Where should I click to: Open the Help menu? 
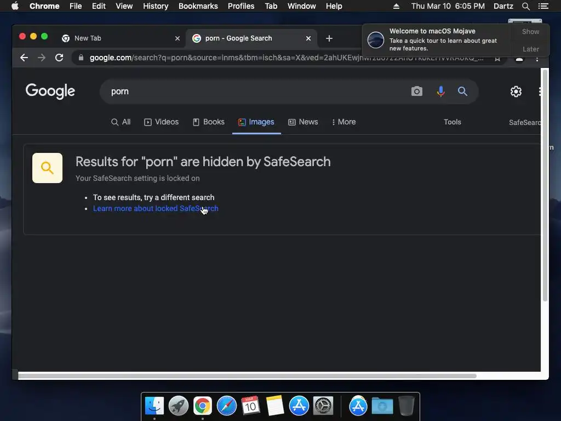point(334,6)
